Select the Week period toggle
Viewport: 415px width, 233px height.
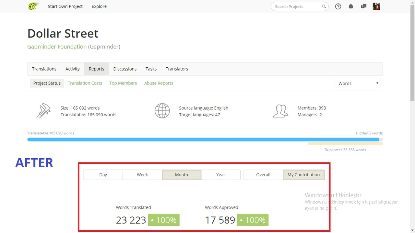142,175
